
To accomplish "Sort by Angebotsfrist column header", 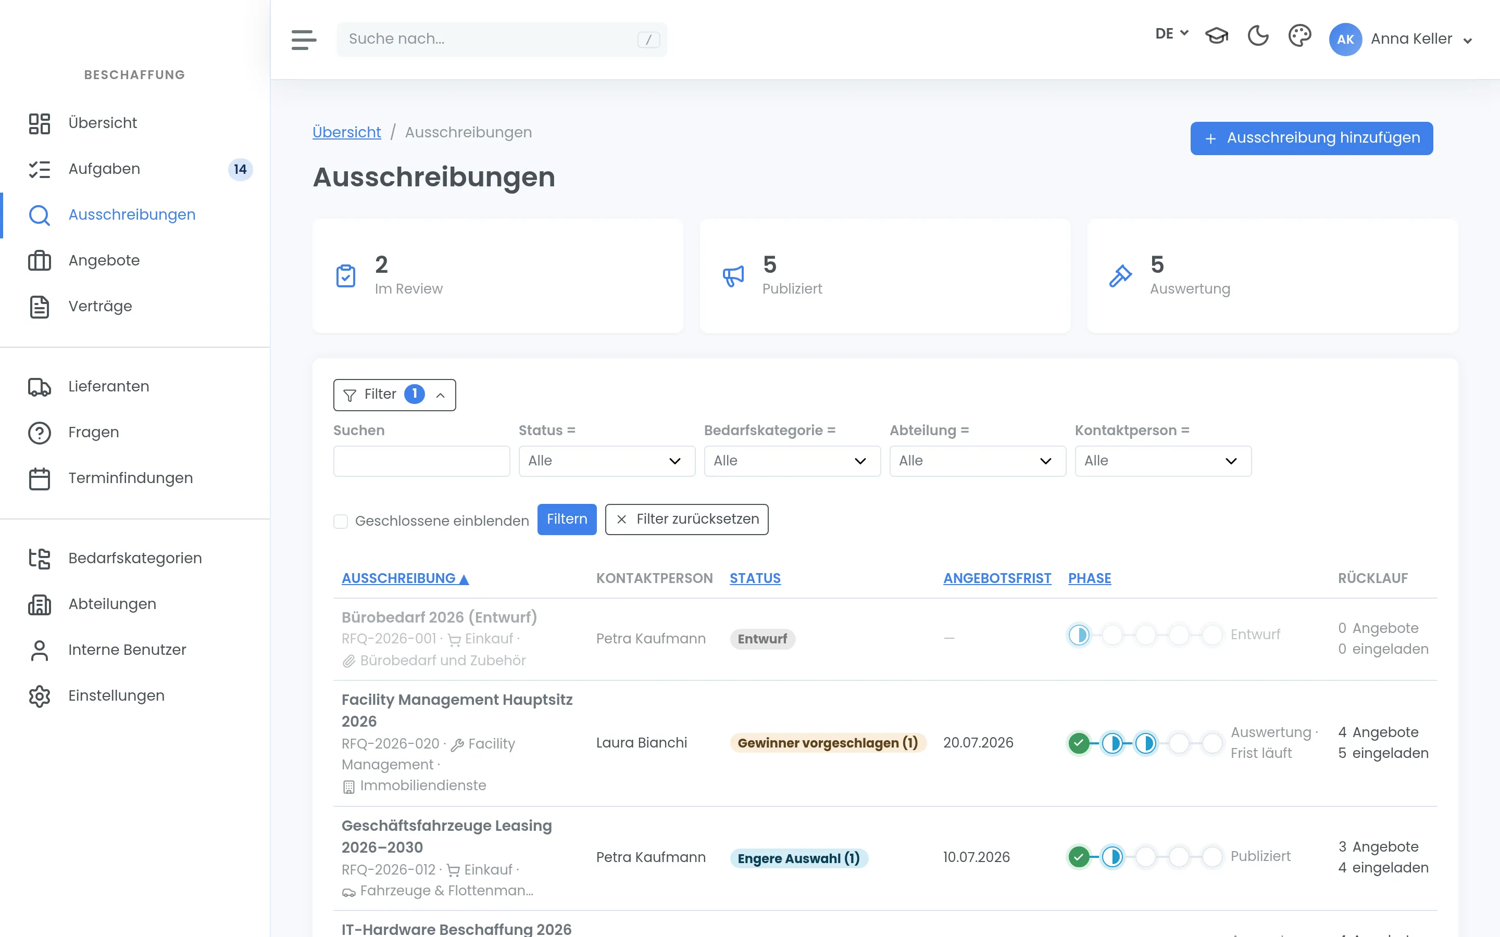I will point(997,578).
